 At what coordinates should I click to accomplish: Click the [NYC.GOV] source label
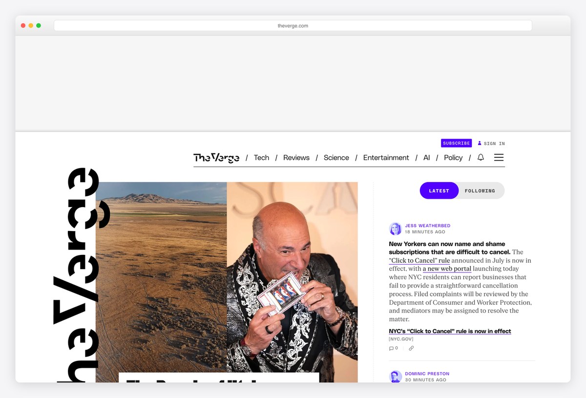coord(401,339)
